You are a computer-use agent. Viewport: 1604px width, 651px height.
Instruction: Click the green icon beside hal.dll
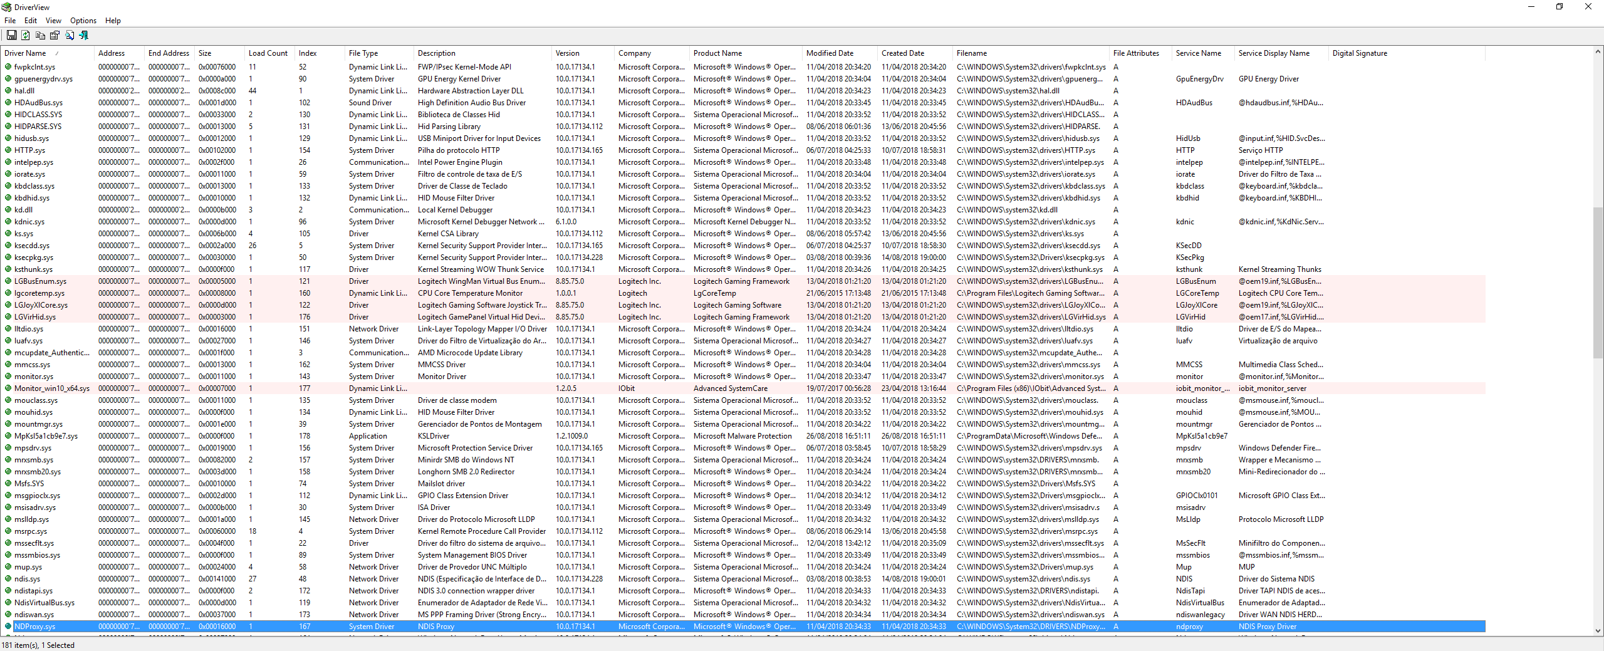pos(8,91)
